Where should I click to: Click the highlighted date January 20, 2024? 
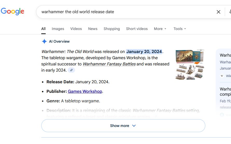[144, 52]
